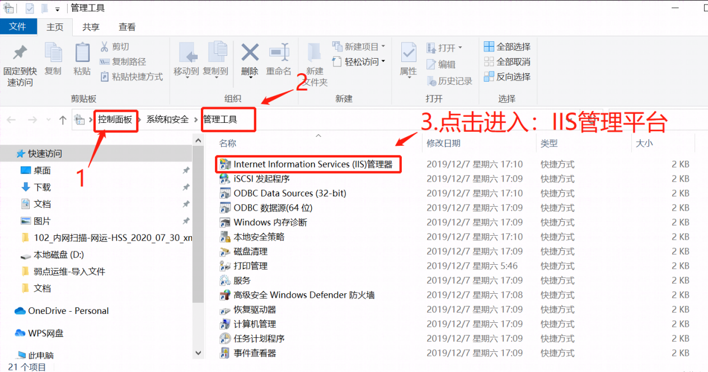708x372 pixels.
Task: Open the Easy access (轻松访问) dropdown
Action: pyautogui.click(x=359, y=61)
